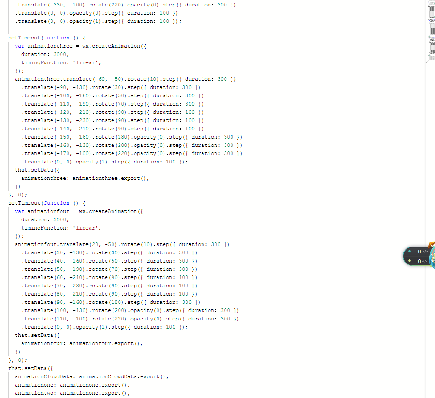Click the translate(70, -230).rotate(90) line
This screenshot has height=398, width=435.
coord(109,286)
